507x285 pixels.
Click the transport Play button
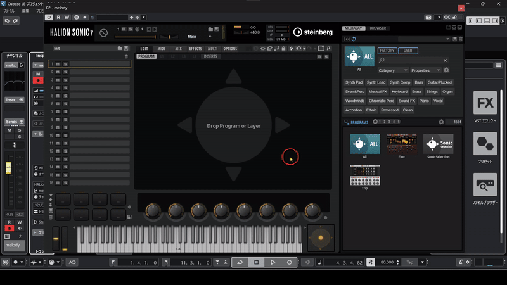(273, 262)
